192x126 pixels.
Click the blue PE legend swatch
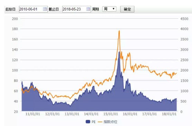[x=88, y=121]
